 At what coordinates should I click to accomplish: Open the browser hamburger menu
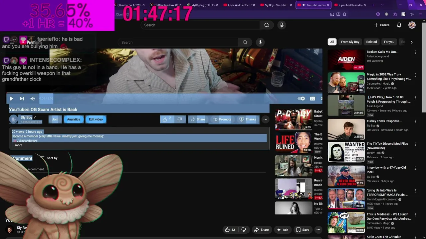[421, 14]
